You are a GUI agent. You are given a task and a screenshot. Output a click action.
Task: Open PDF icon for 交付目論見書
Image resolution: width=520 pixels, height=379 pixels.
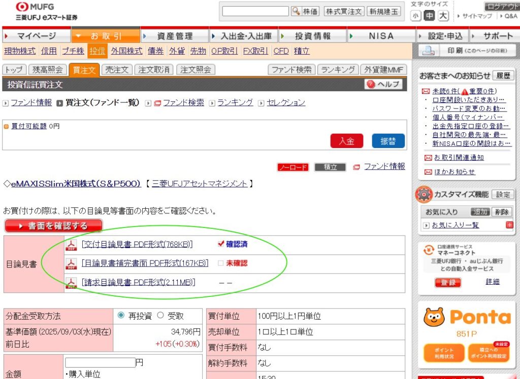tap(71, 245)
